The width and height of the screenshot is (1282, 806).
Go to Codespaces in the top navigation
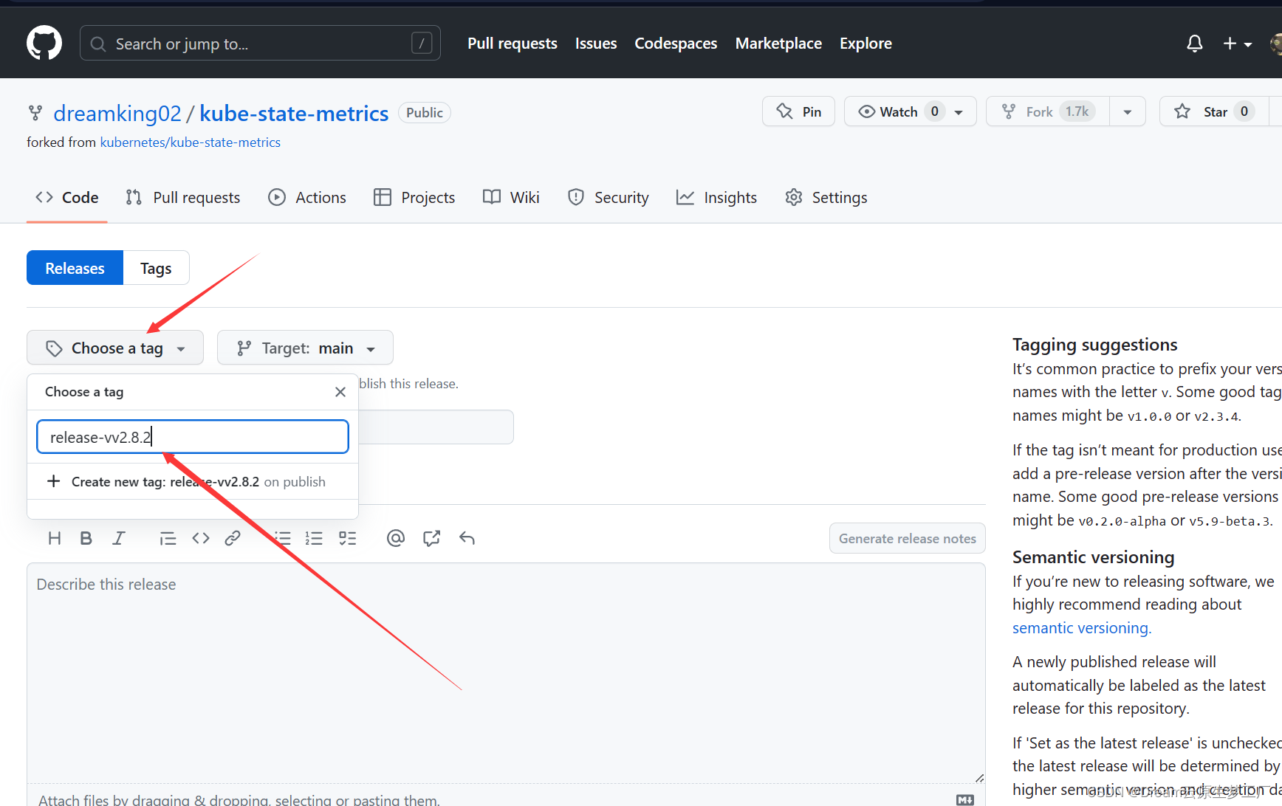pos(676,44)
